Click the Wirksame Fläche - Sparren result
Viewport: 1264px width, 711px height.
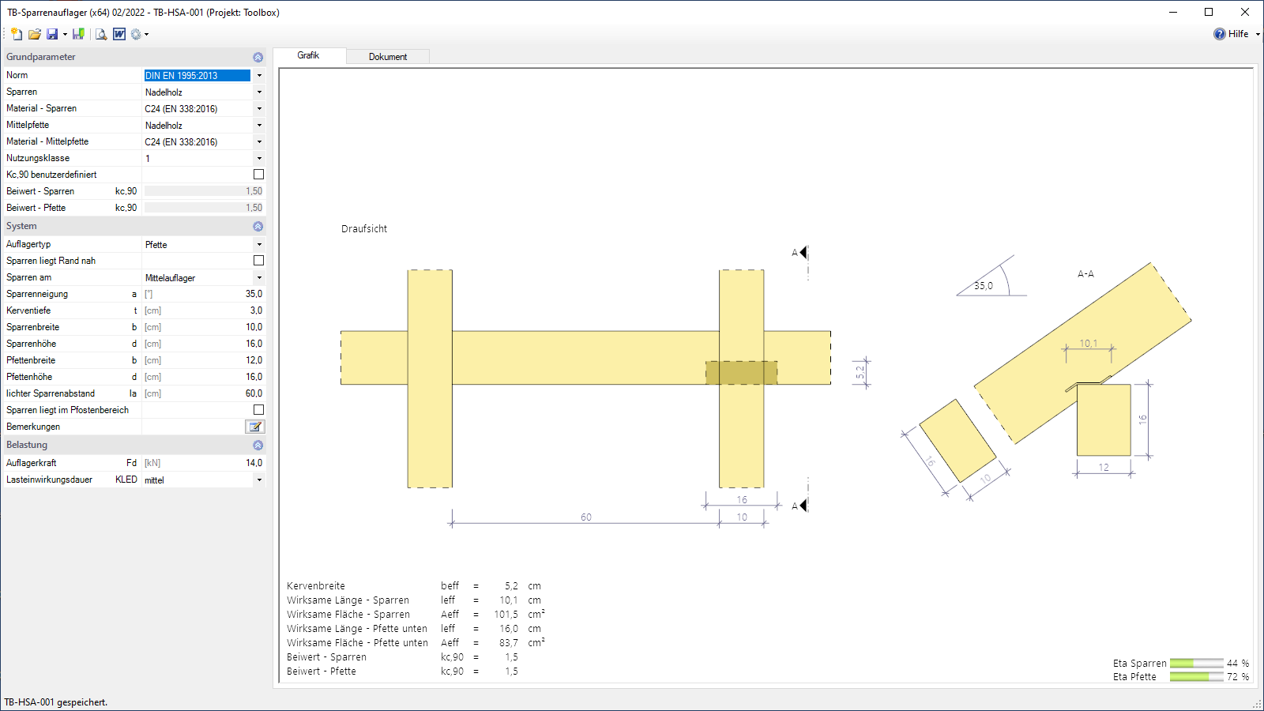416,615
